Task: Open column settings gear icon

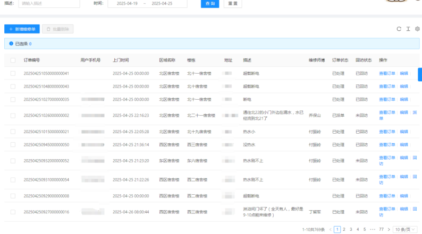Action: pyautogui.click(x=417, y=29)
